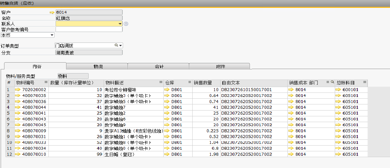The height and width of the screenshot is (168, 390).
Task: Open the 附件 tab
Action: point(221,66)
